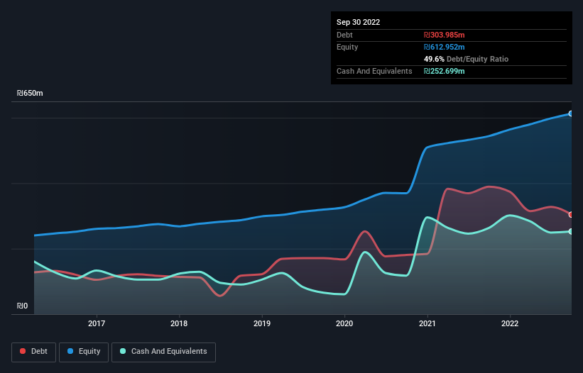Click the ₪303.985m debt value
This screenshot has height=373, width=583.
(x=444, y=35)
